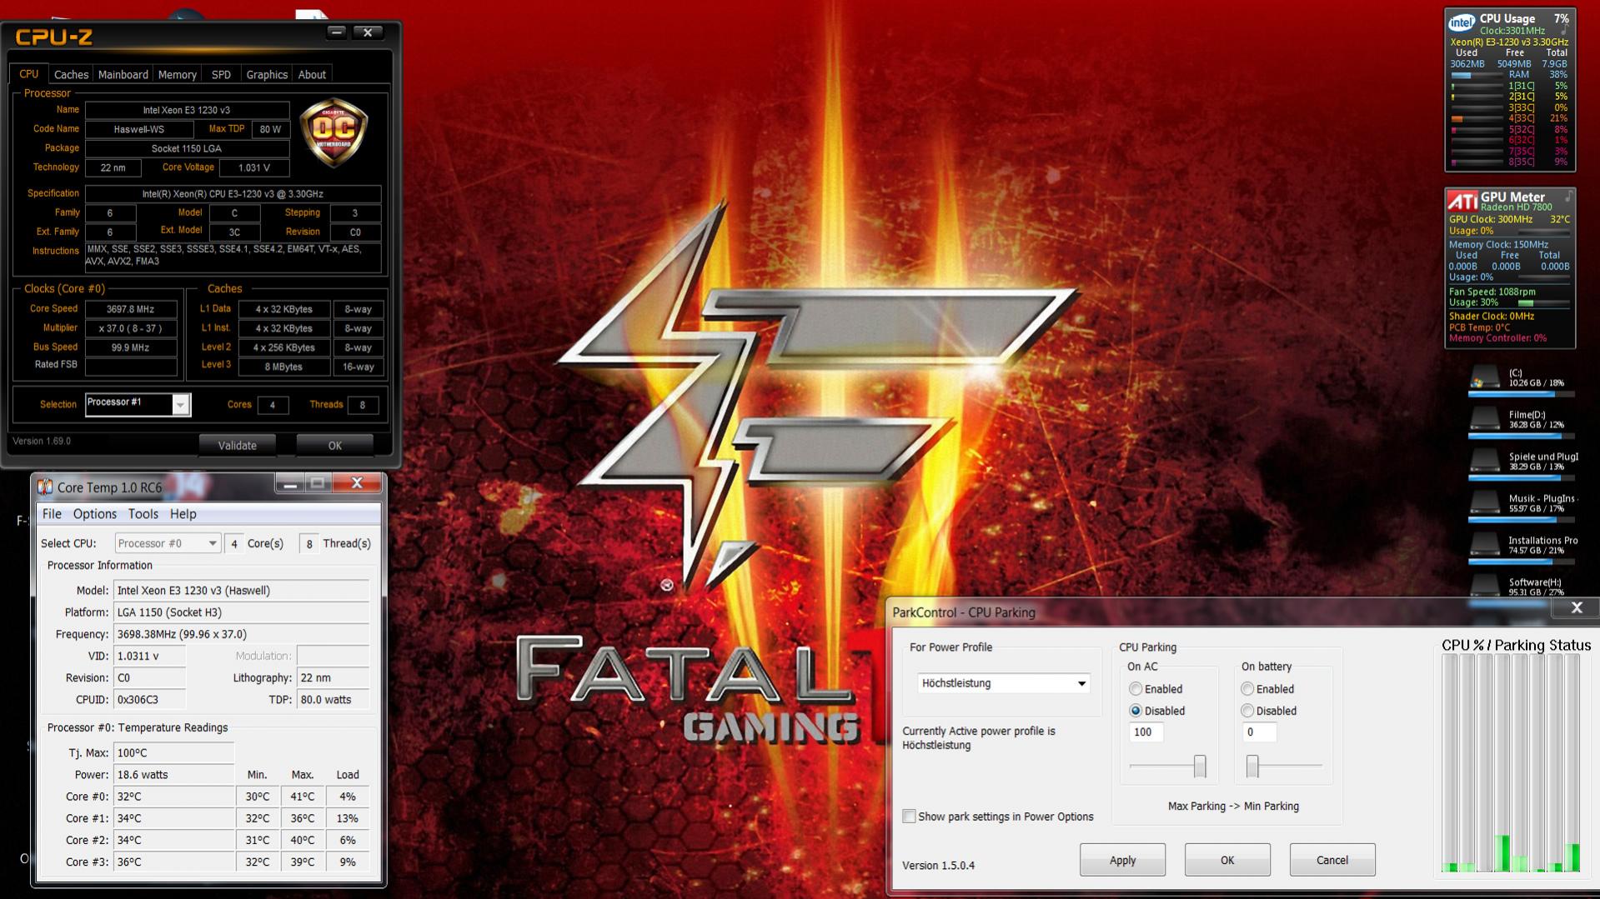Click the On AC parking slider handle

tap(1200, 766)
